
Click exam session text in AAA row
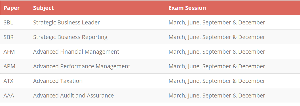coord(217,95)
